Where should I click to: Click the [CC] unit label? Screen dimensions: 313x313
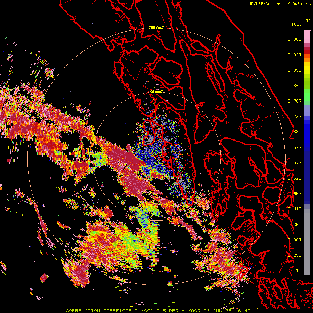tap(297, 24)
